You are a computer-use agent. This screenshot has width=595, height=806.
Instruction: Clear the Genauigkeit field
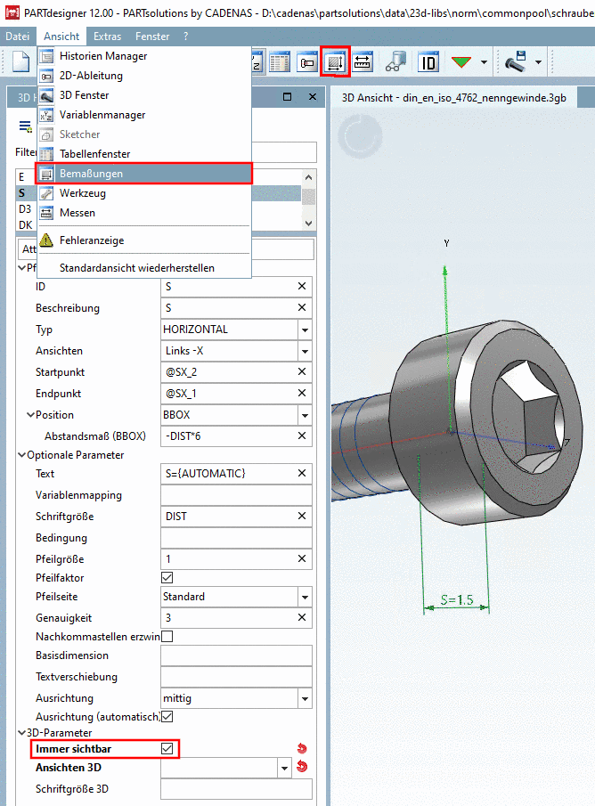point(302,617)
